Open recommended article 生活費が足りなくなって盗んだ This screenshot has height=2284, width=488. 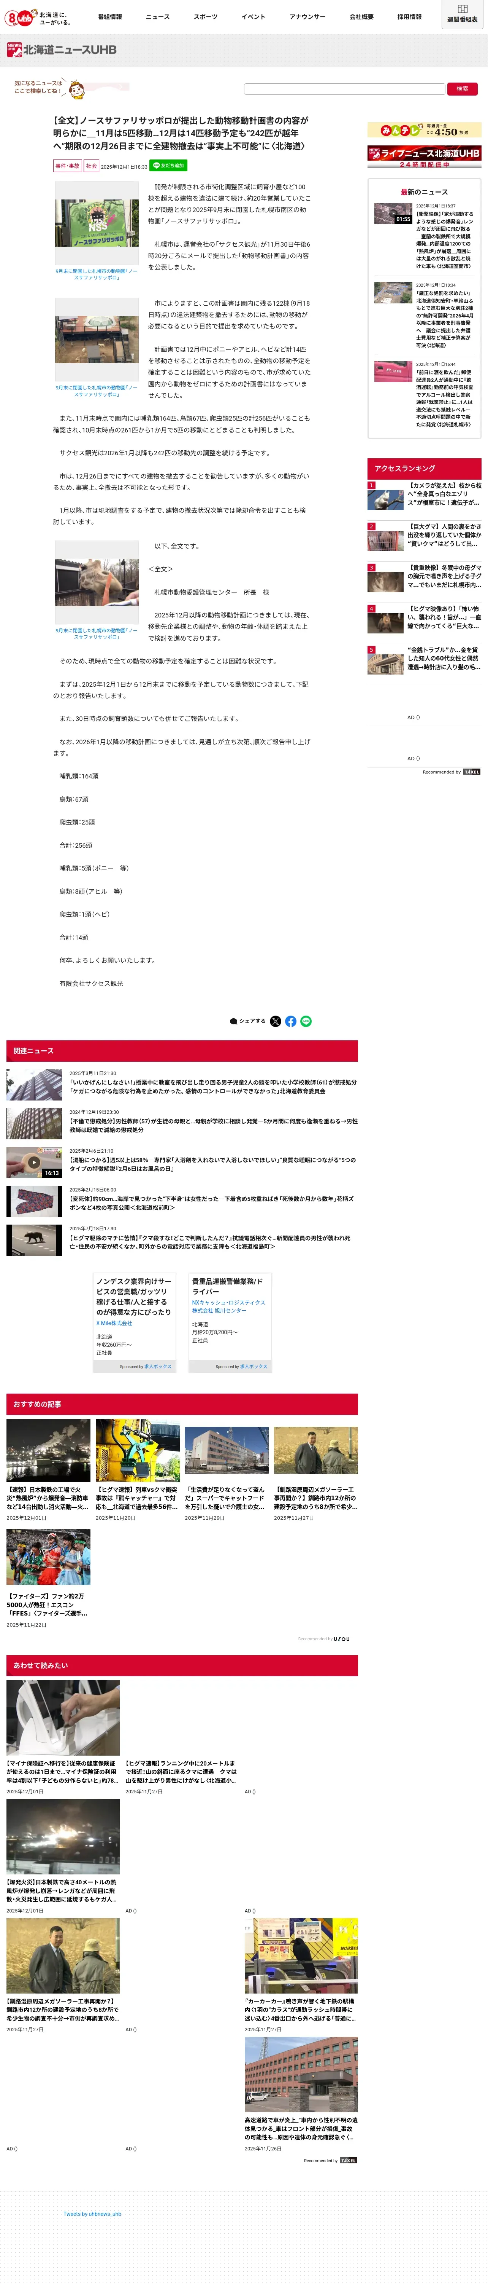227,1470
